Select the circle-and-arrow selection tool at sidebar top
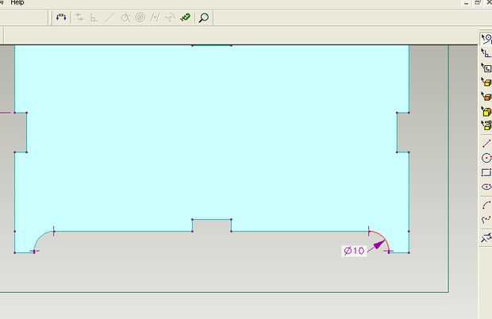This screenshot has width=492, height=319. (x=486, y=39)
